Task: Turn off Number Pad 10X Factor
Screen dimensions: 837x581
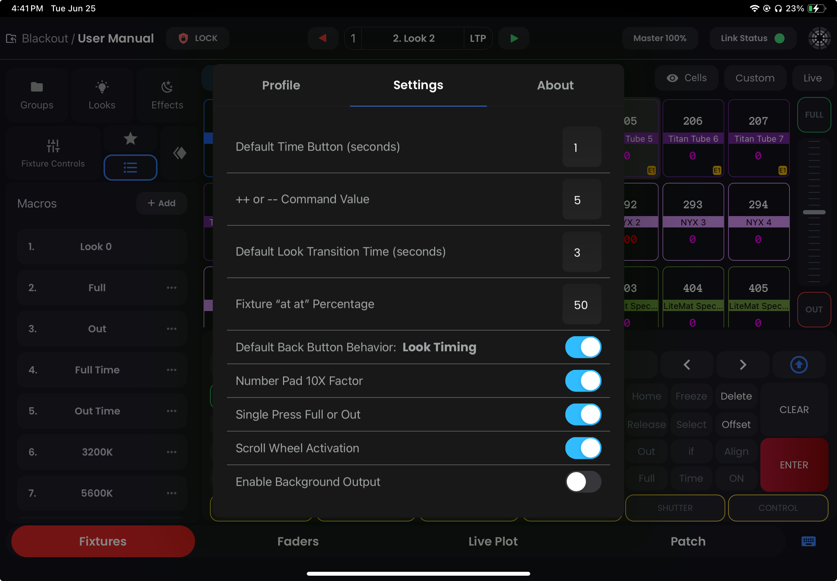Action: [583, 381]
